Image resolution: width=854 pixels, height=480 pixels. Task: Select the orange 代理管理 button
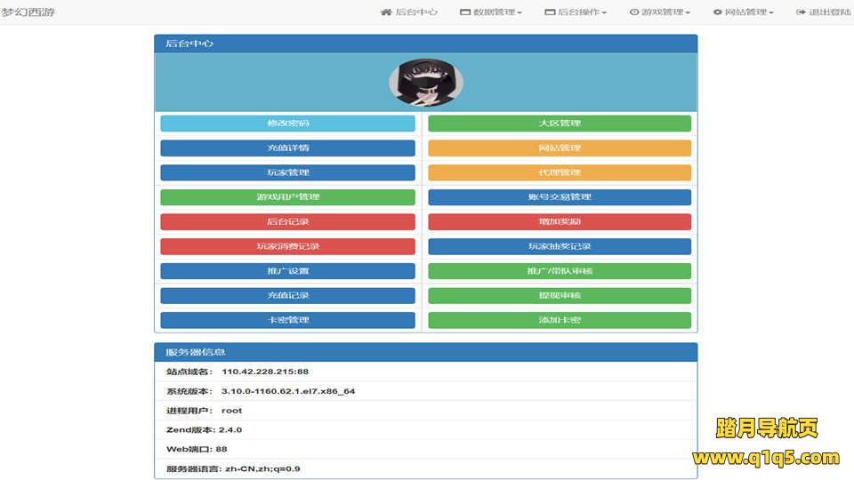[559, 172]
